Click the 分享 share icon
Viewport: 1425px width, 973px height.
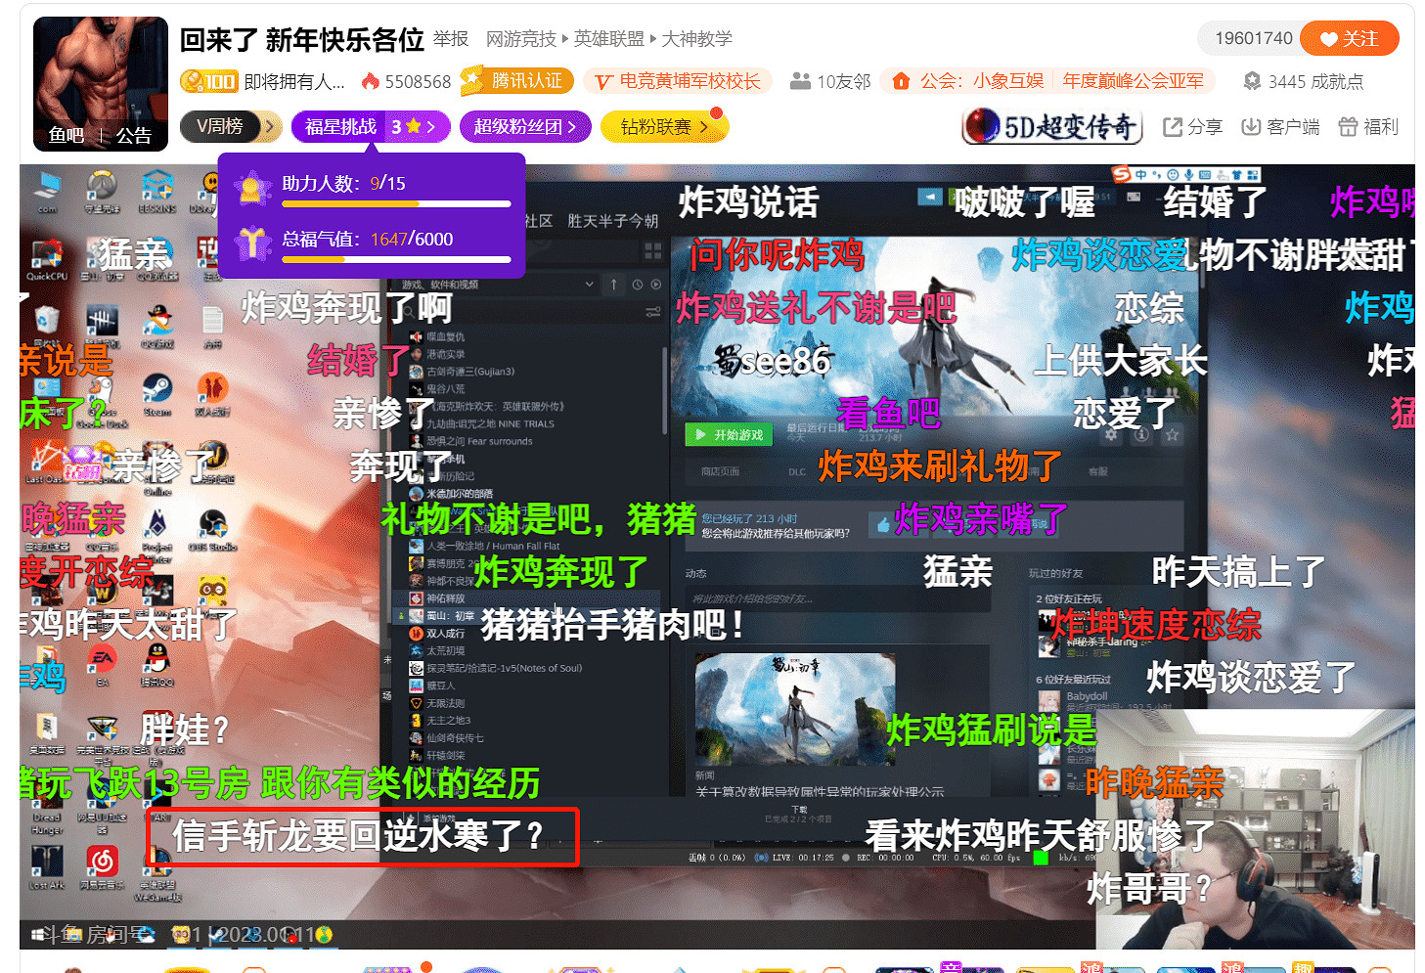(x=1173, y=127)
